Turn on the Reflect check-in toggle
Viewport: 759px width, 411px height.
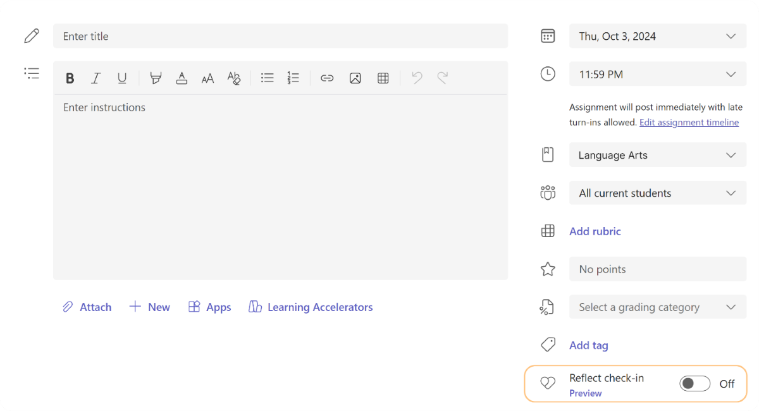click(694, 384)
